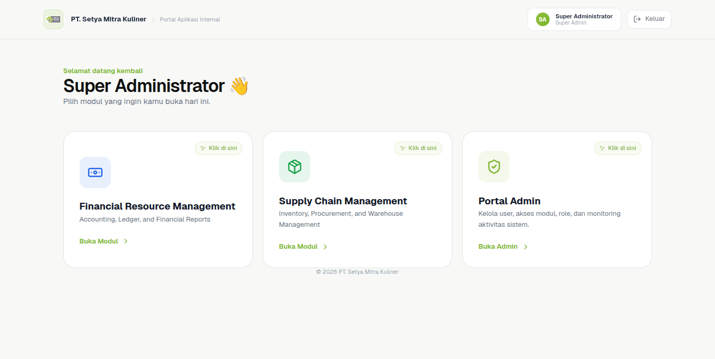Click the logout arrow icon beside Keluar

(637, 19)
